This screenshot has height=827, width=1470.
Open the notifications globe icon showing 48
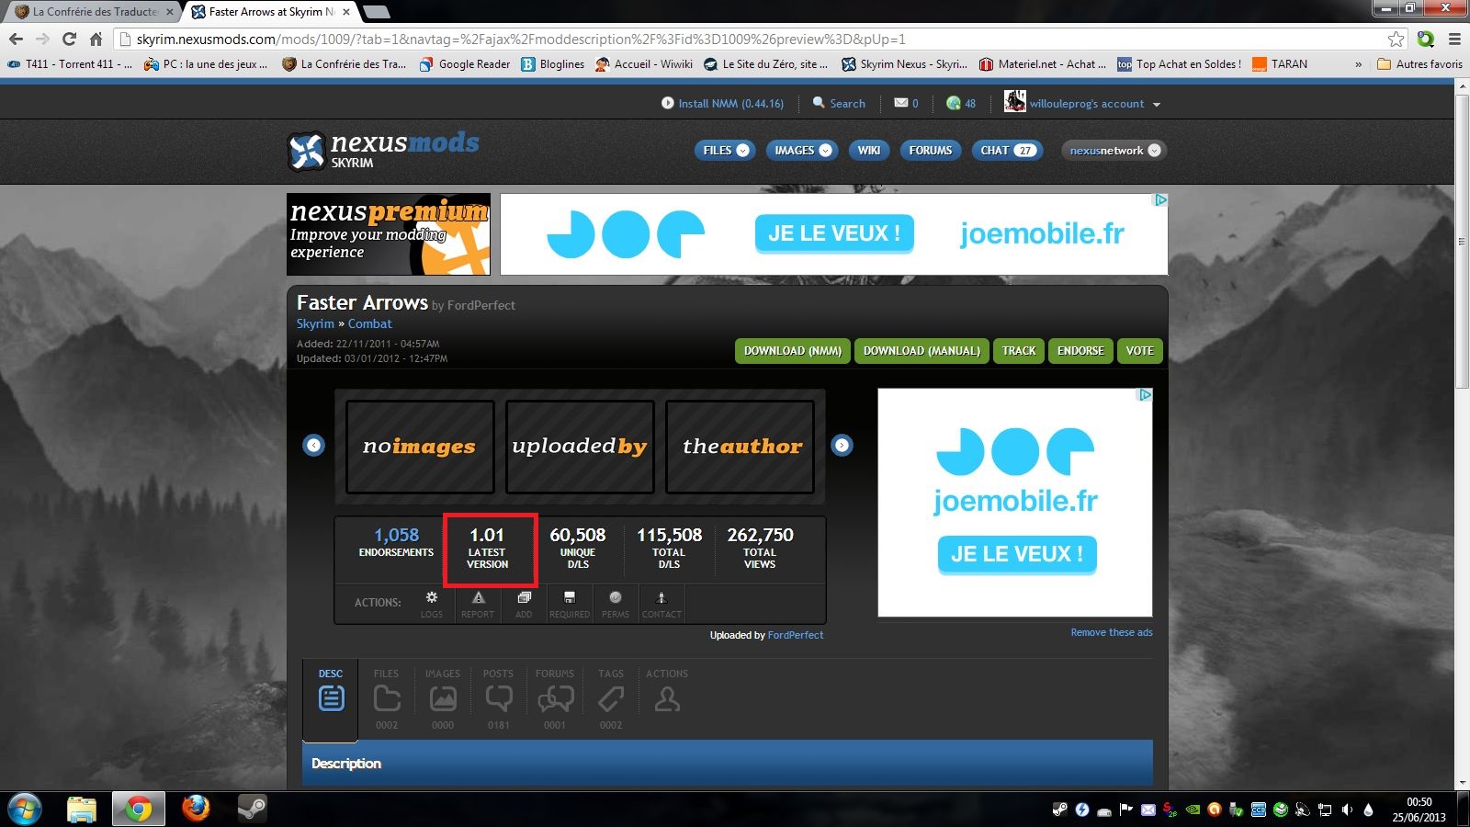pos(954,103)
